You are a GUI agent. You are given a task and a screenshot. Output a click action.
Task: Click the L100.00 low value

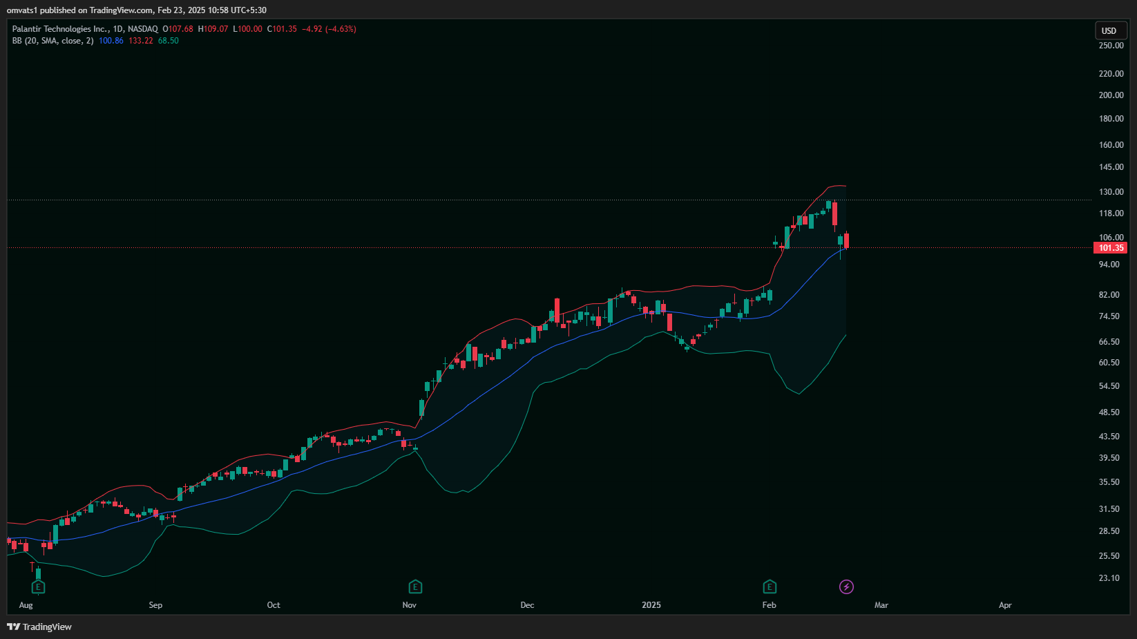pos(247,29)
